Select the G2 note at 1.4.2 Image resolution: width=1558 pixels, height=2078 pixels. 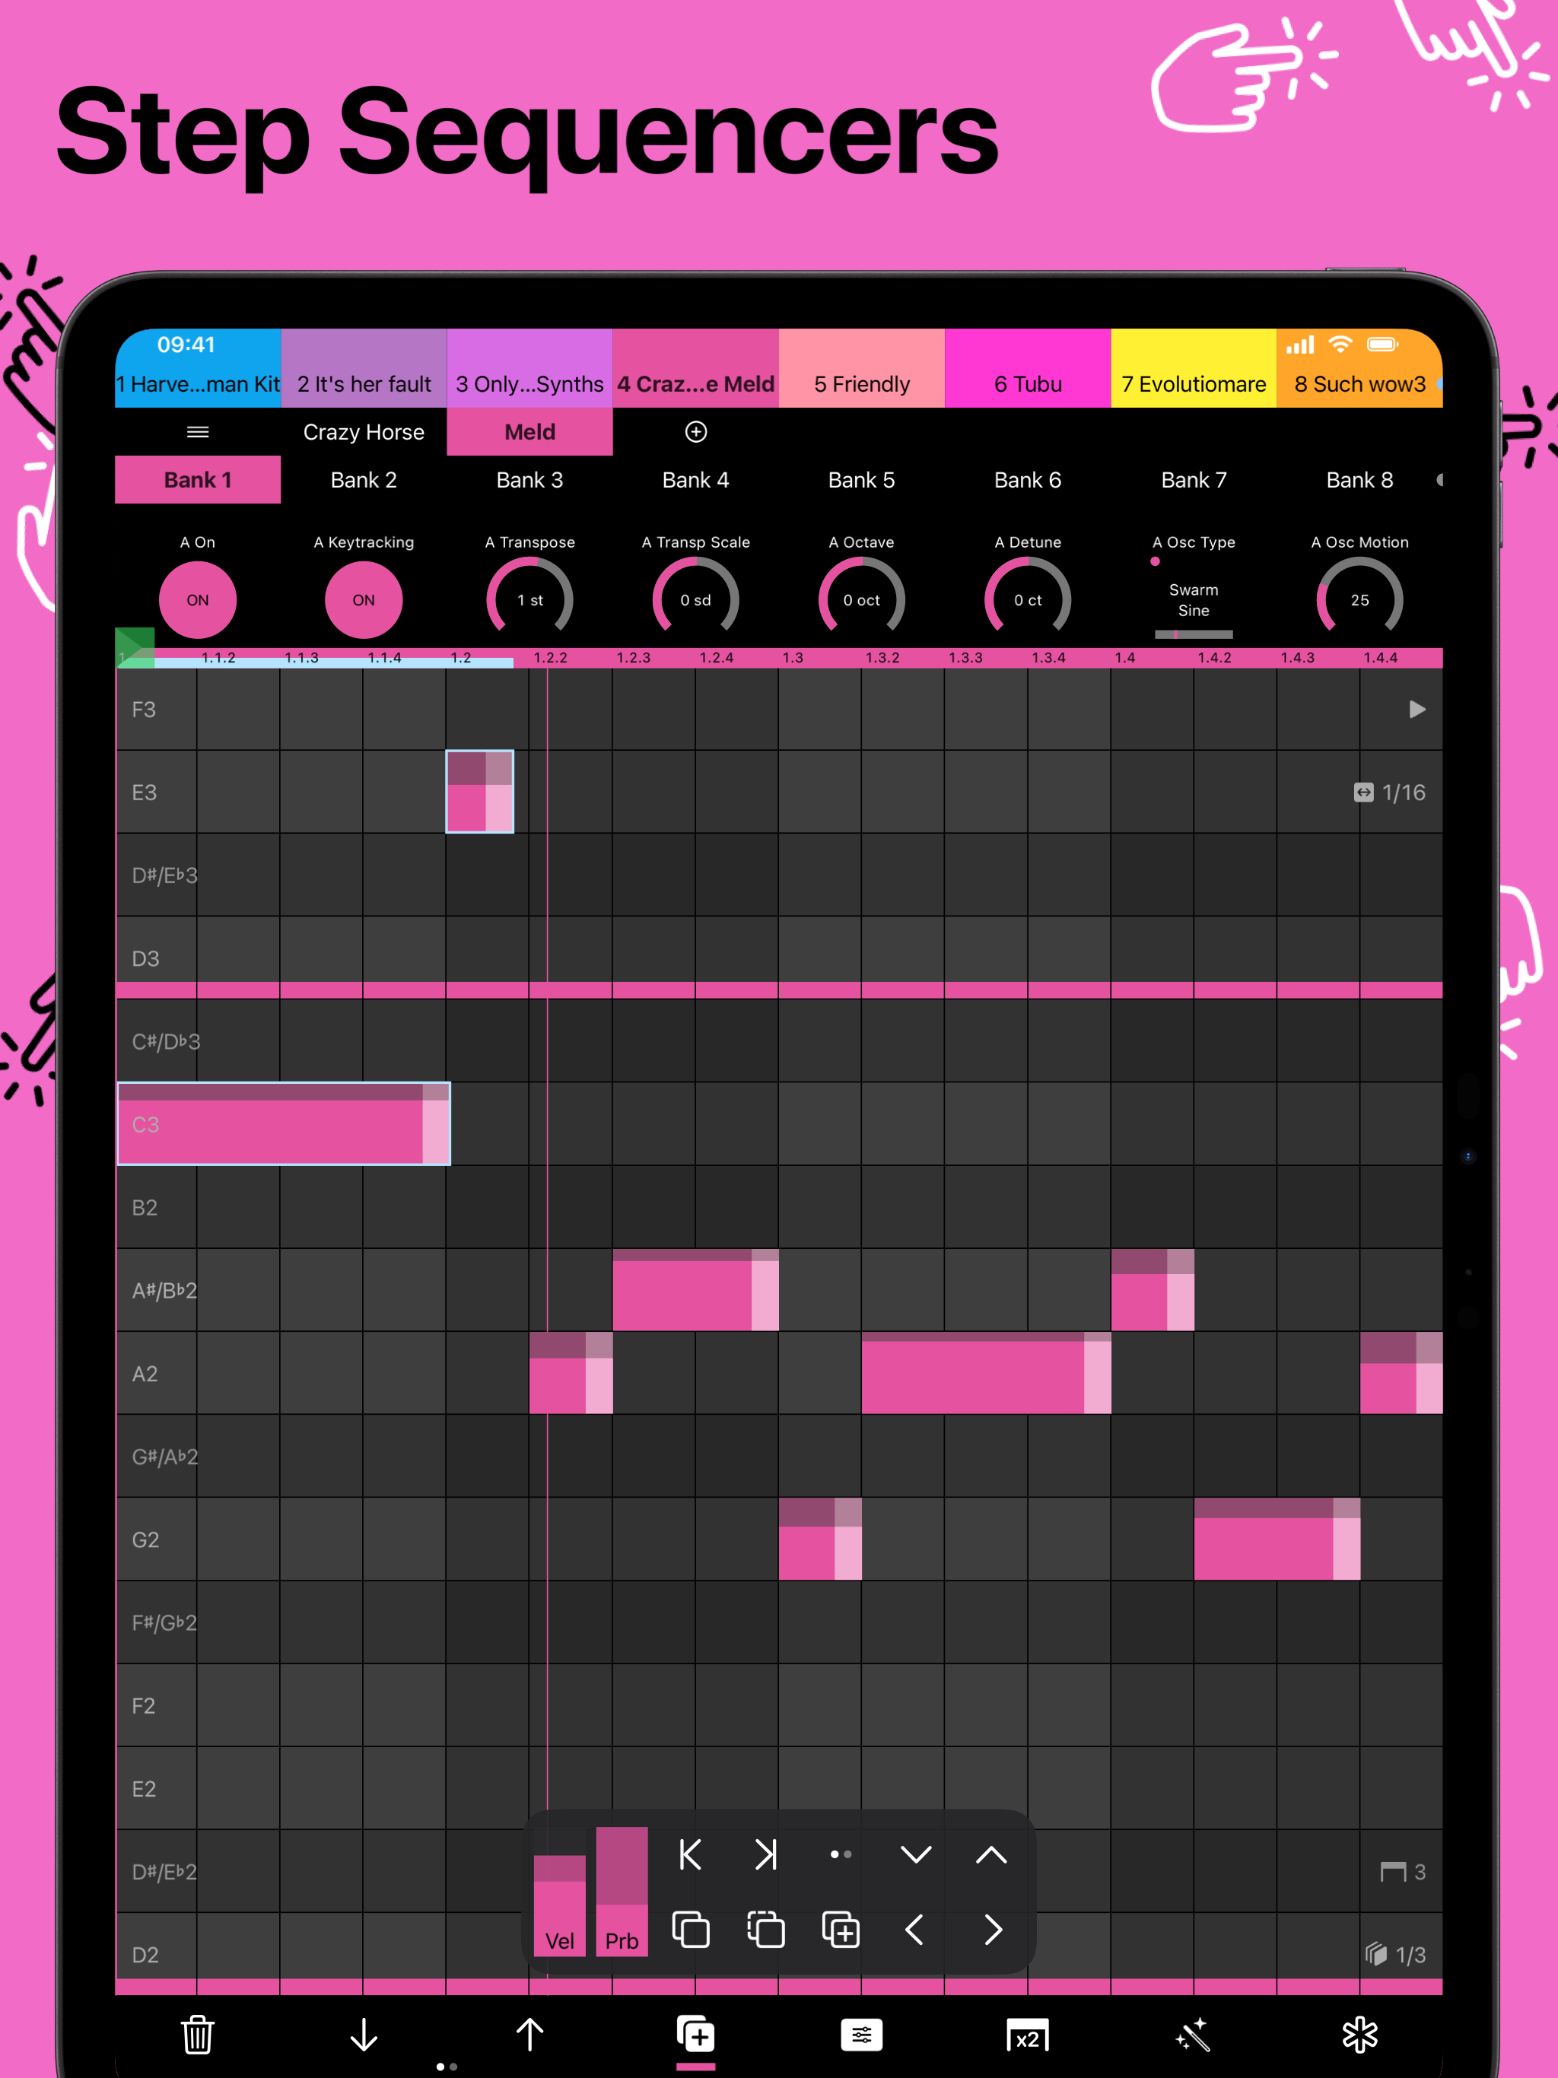(1277, 1539)
